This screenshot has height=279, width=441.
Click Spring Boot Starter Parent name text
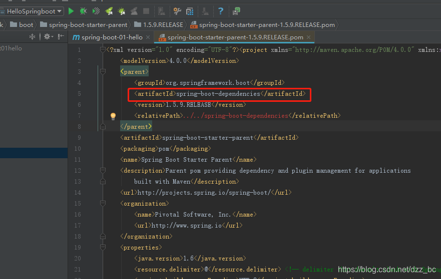[x=187, y=160]
